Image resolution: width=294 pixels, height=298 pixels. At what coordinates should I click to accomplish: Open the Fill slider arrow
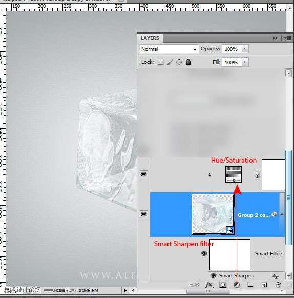(245, 62)
